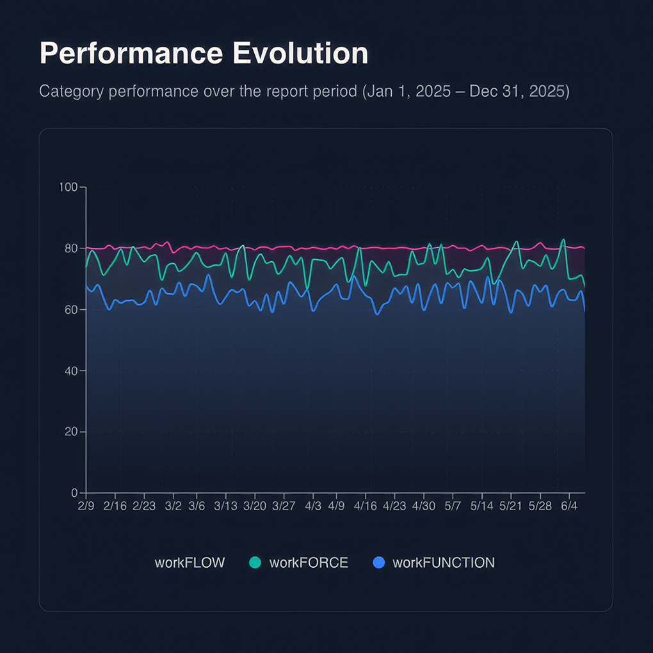The width and height of the screenshot is (653, 653).
Task: Select the 5/28 x-axis date label
Action: tap(540, 506)
